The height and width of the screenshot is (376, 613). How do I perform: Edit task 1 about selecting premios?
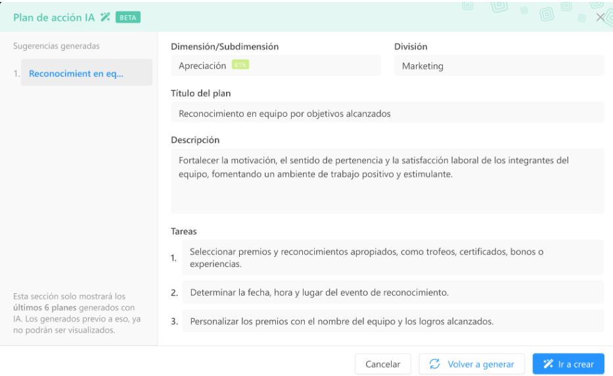coord(393,258)
